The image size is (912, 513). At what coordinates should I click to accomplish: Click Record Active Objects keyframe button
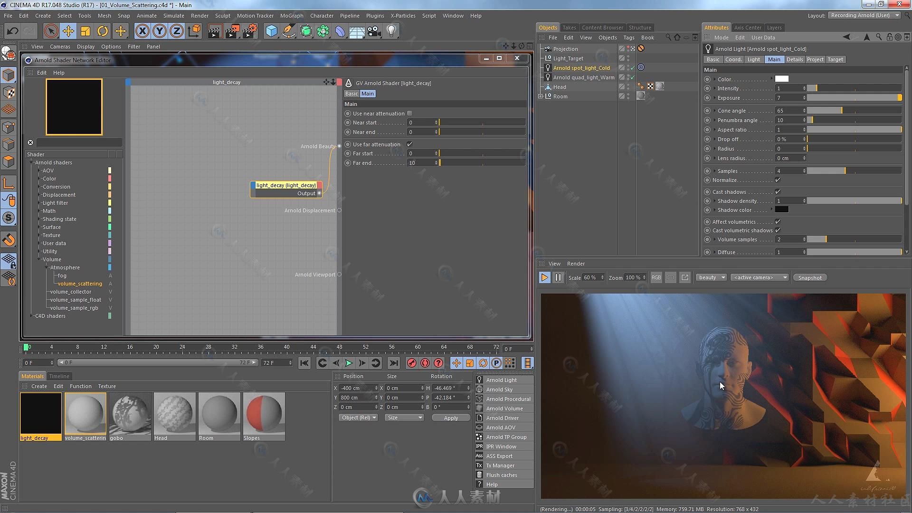coord(412,363)
